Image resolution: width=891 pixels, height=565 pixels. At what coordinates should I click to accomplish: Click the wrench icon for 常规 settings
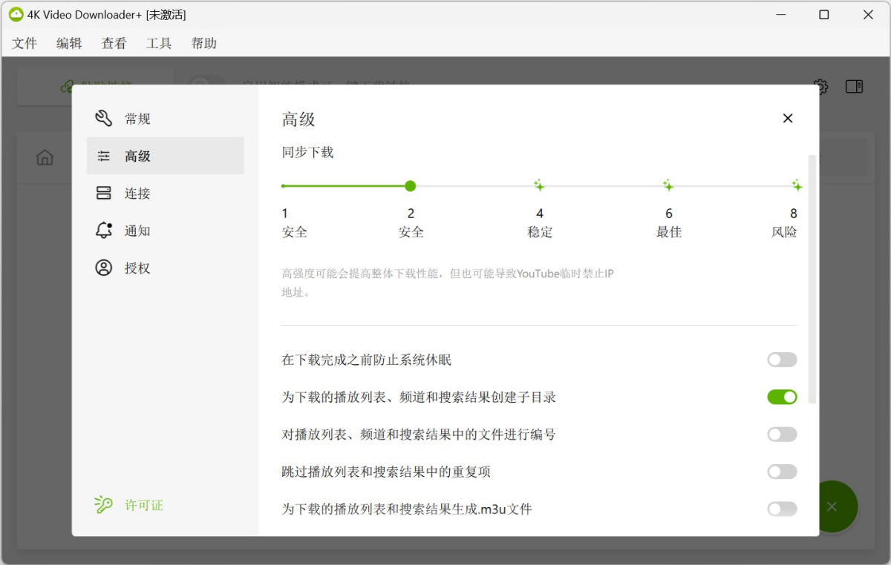click(104, 119)
